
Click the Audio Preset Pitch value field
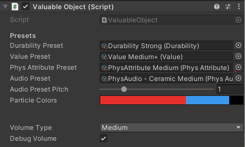tap(229, 89)
